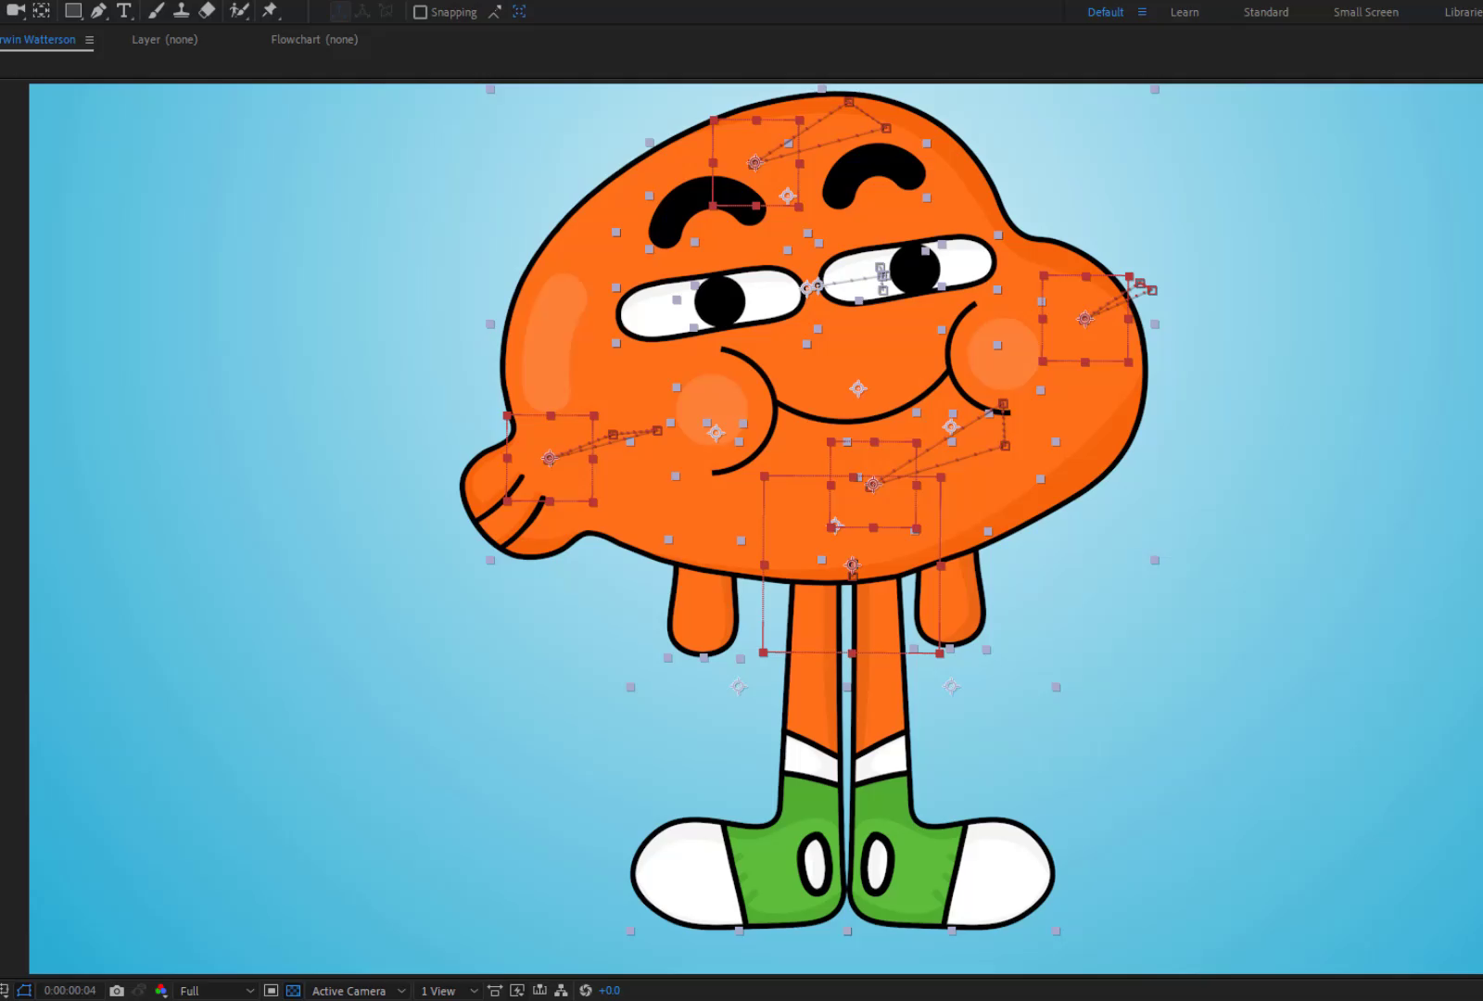Viewport: 1483px width, 1001px height.
Task: Switch to the Learn workspace
Action: [x=1184, y=12]
